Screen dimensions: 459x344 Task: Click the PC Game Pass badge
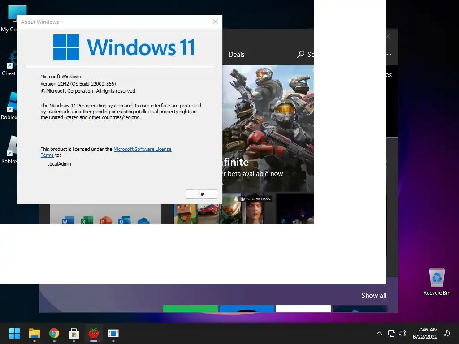(x=255, y=198)
